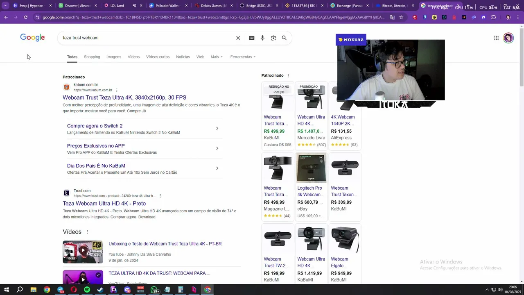Toggle mute on the LOL Land tab

134,6
